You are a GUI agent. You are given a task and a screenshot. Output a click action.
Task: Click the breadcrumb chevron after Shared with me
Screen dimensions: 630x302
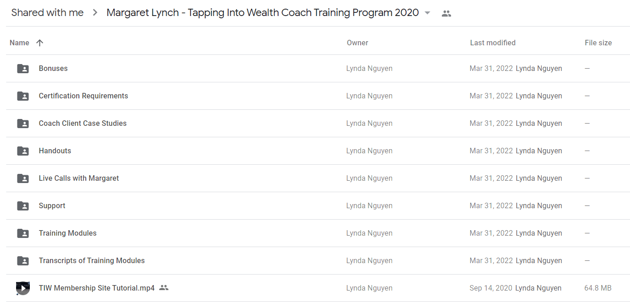pyautogui.click(x=95, y=13)
